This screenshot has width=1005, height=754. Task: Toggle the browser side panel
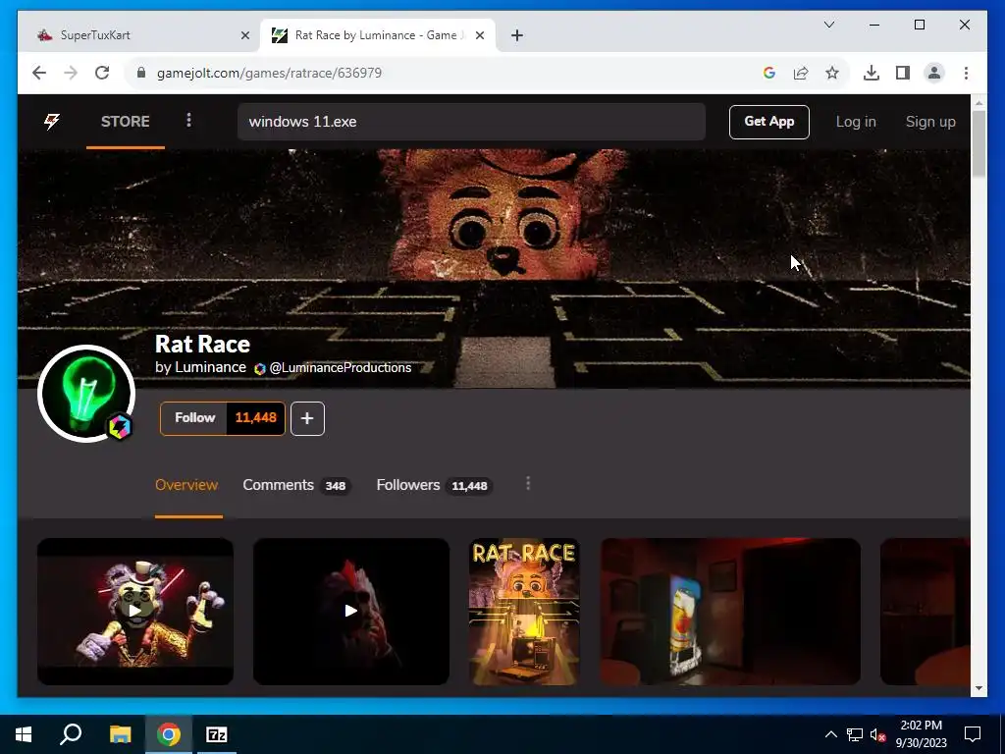903,73
